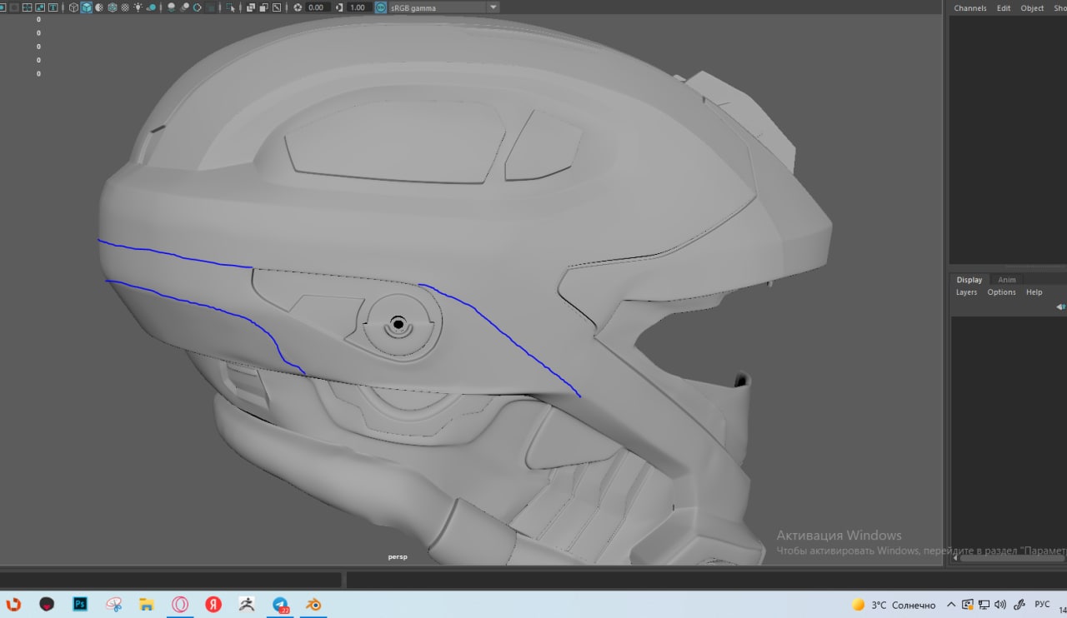Viewport: 1067px width, 618px height.
Task: Toggle the XRay display icon
Action: point(250,7)
